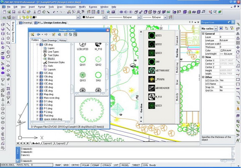Select the Line tool in the draw toolbar
The image size is (241, 168).
coord(8,24)
